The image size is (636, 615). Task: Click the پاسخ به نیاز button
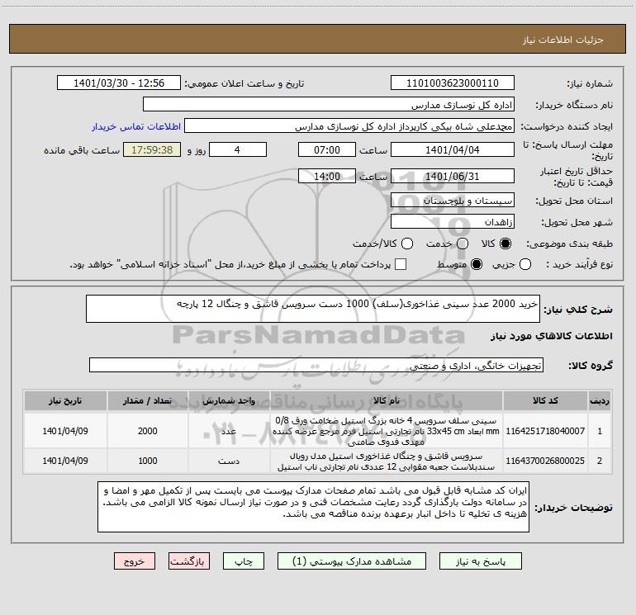[481, 561]
